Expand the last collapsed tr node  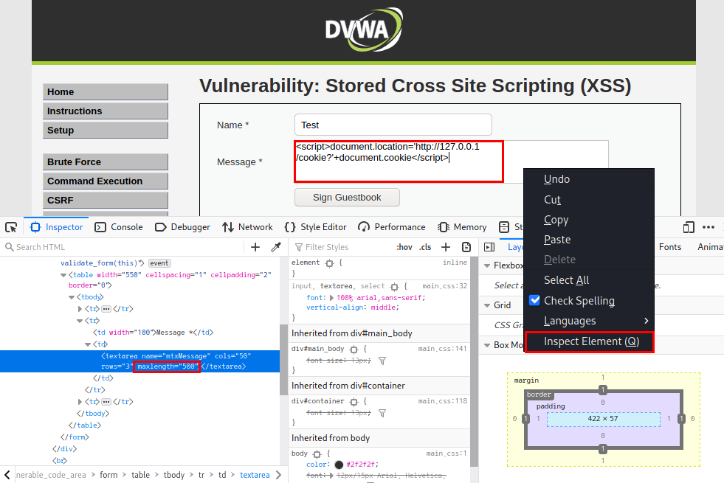click(80, 402)
